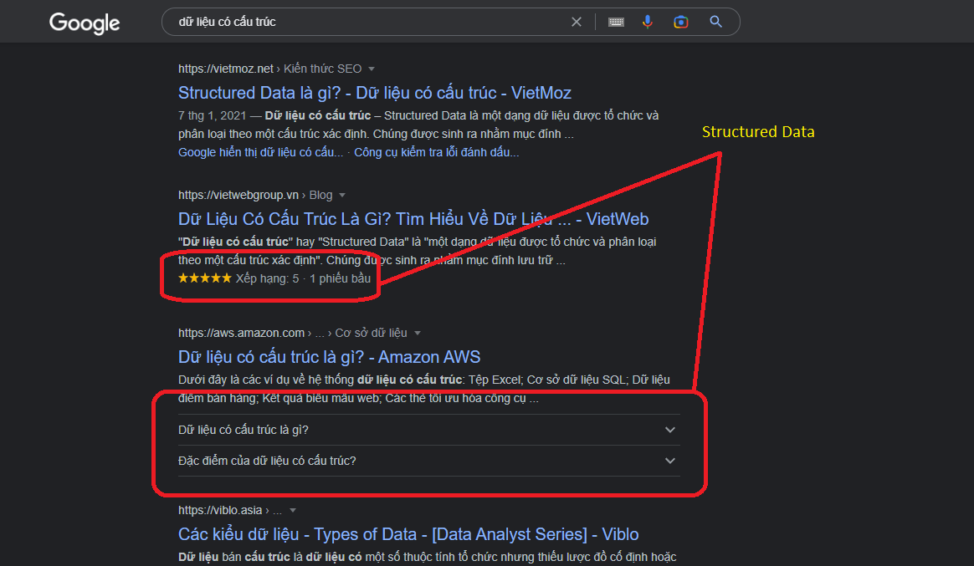Open dropdown arrow next to viblo.asia URL
Viewport: 974px width, 566px height.
tap(293, 511)
